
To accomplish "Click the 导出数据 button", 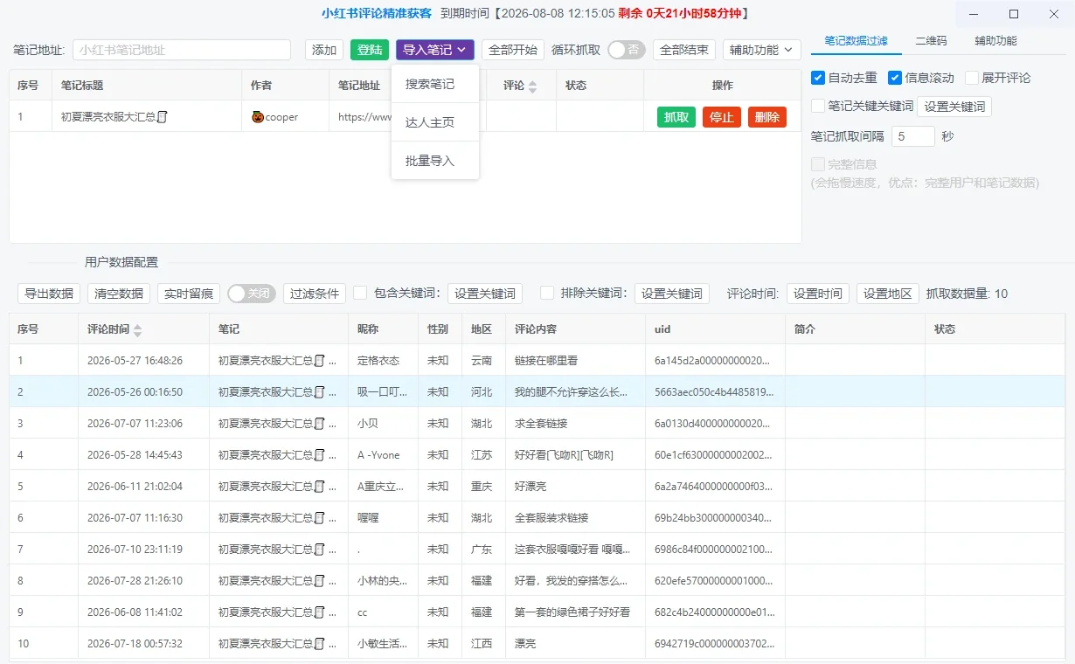I will 49,294.
